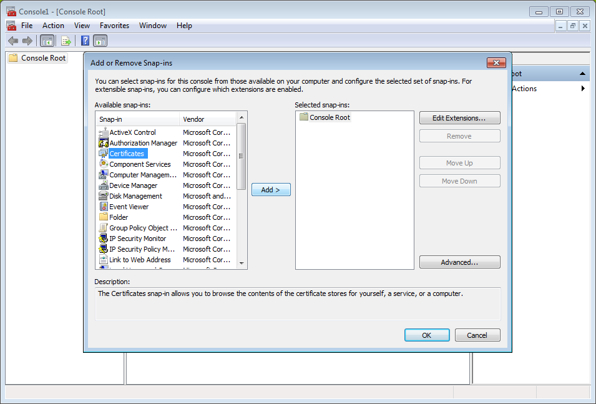Open the File menu
This screenshot has height=404, width=596.
(x=27, y=26)
